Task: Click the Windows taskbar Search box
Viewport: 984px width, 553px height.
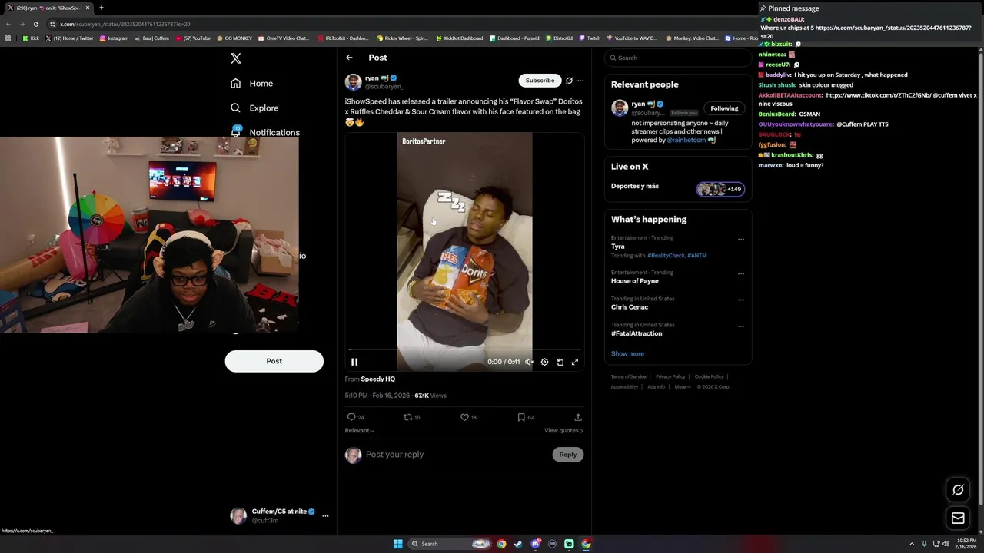Action: coord(450,544)
